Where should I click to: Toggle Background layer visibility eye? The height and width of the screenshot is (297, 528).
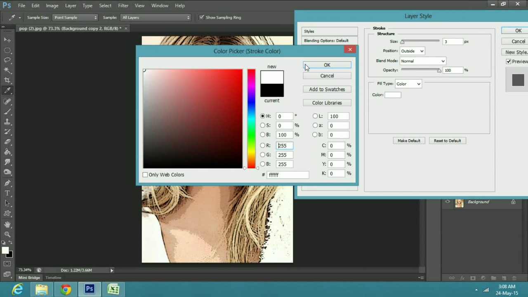point(448,202)
